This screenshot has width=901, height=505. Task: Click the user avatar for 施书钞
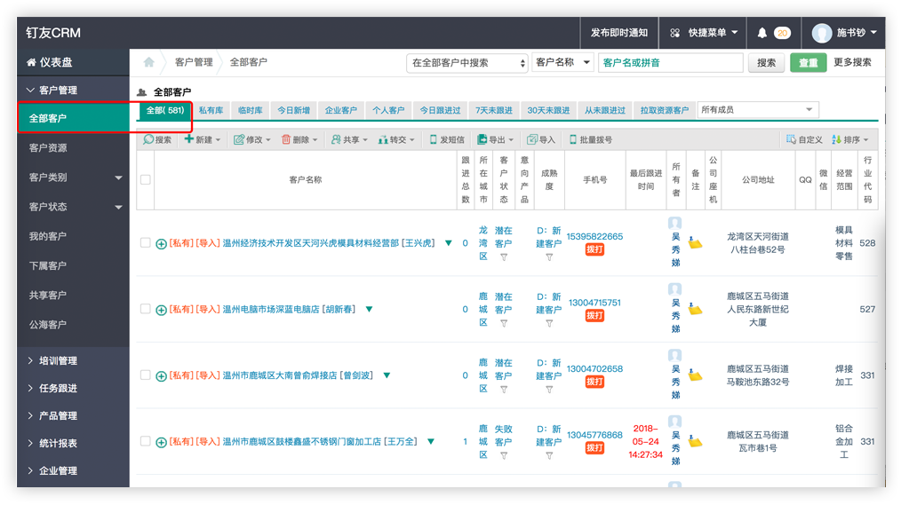[x=822, y=33]
